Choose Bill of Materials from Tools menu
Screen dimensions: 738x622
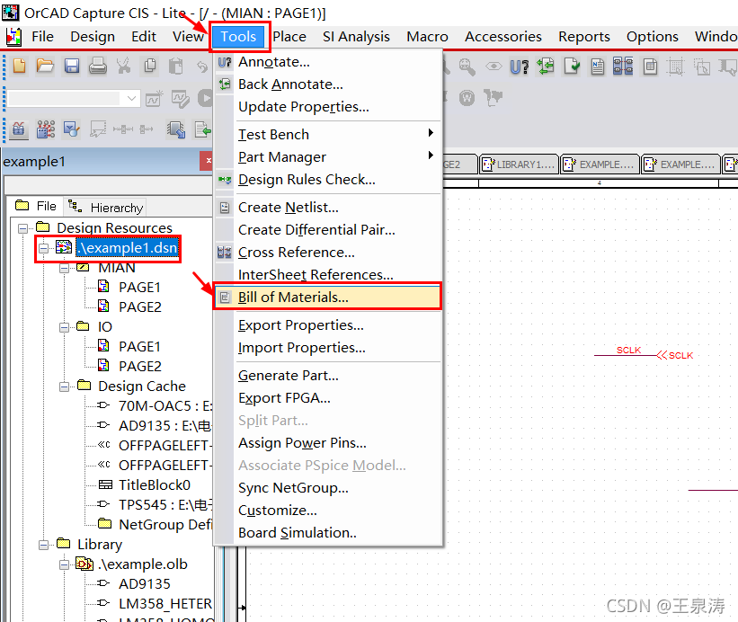click(x=293, y=298)
